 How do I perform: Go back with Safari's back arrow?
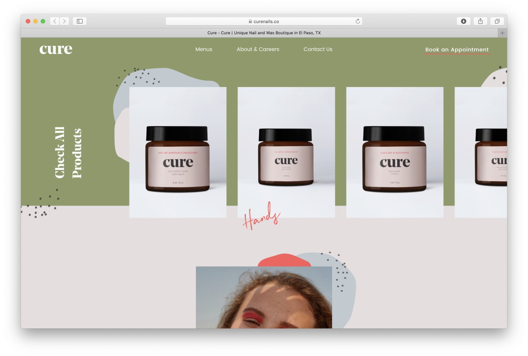tap(55, 21)
